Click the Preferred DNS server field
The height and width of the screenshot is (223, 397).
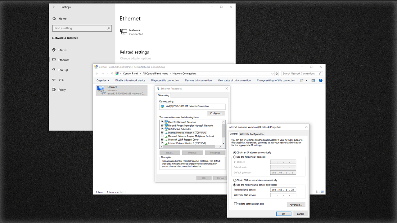pos(283,190)
